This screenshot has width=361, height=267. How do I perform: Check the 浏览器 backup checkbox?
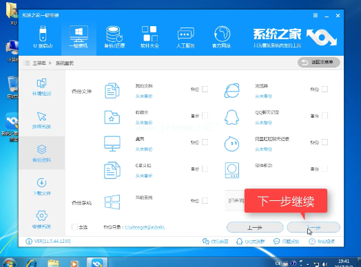pyautogui.click(x=324, y=89)
